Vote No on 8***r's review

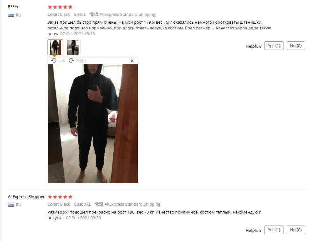[296, 46]
